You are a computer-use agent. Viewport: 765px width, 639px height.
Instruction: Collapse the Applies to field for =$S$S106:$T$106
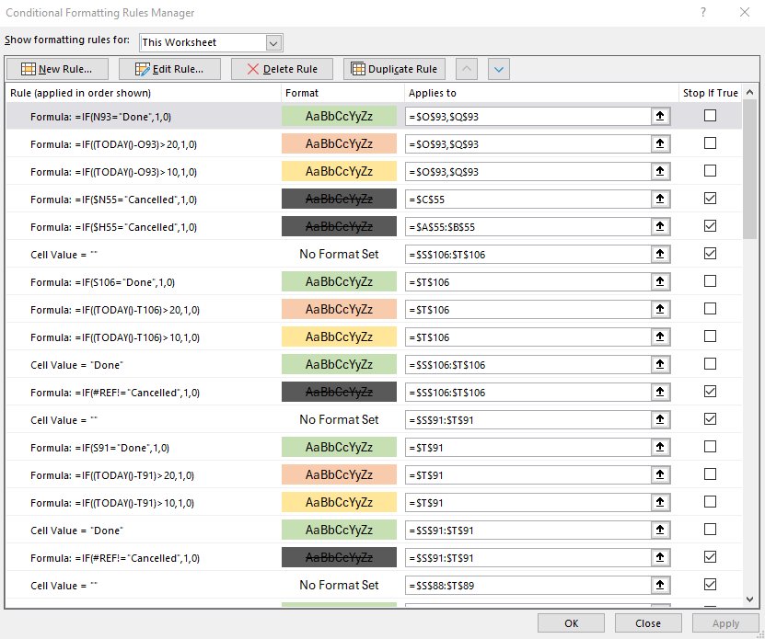coord(661,254)
